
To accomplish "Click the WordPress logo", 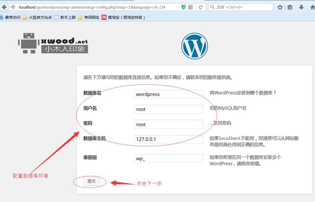I will coord(194,46).
